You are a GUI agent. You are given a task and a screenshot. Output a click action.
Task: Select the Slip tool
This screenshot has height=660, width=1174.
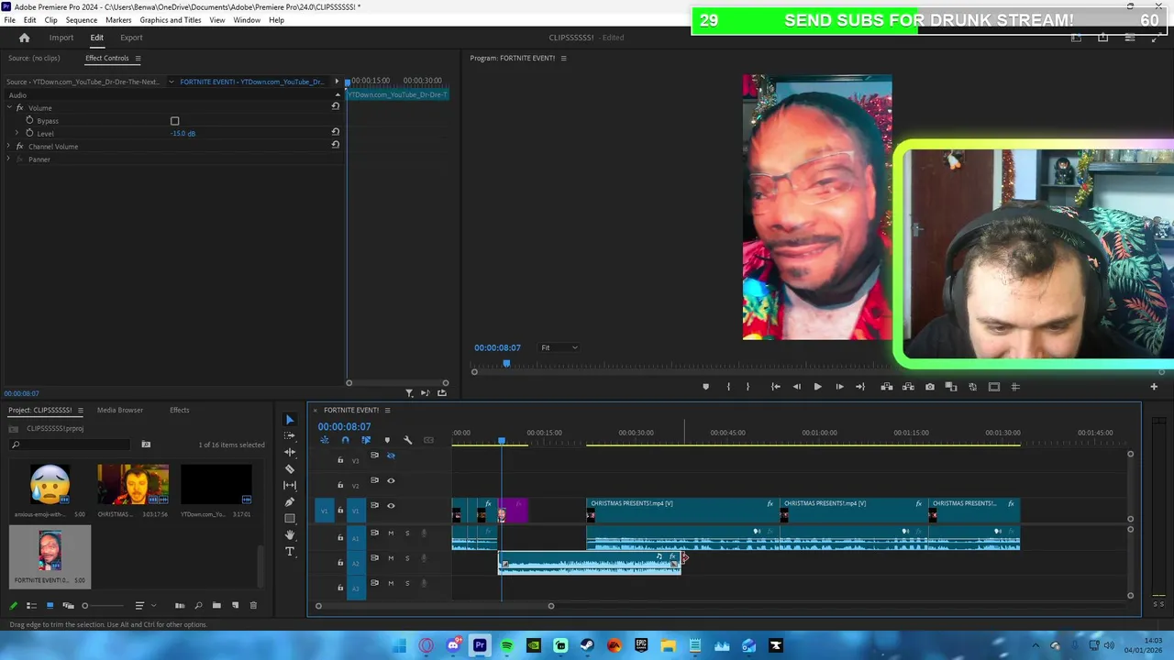(290, 485)
